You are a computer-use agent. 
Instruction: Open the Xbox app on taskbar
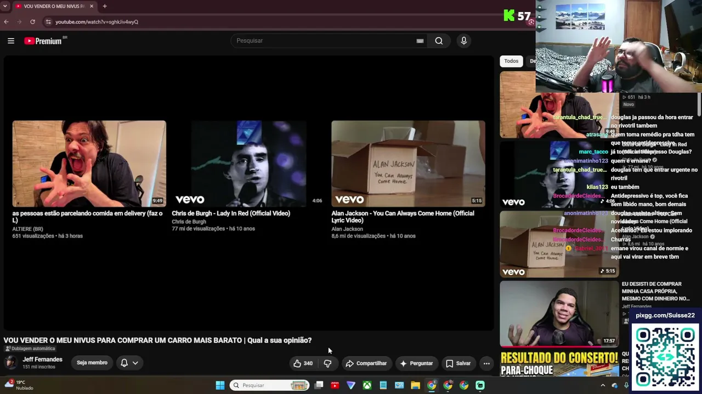pyautogui.click(x=367, y=385)
